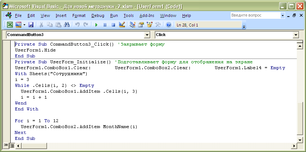Click the Copy icon
The width and height of the screenshot is (306, 152).
point(50,25)
